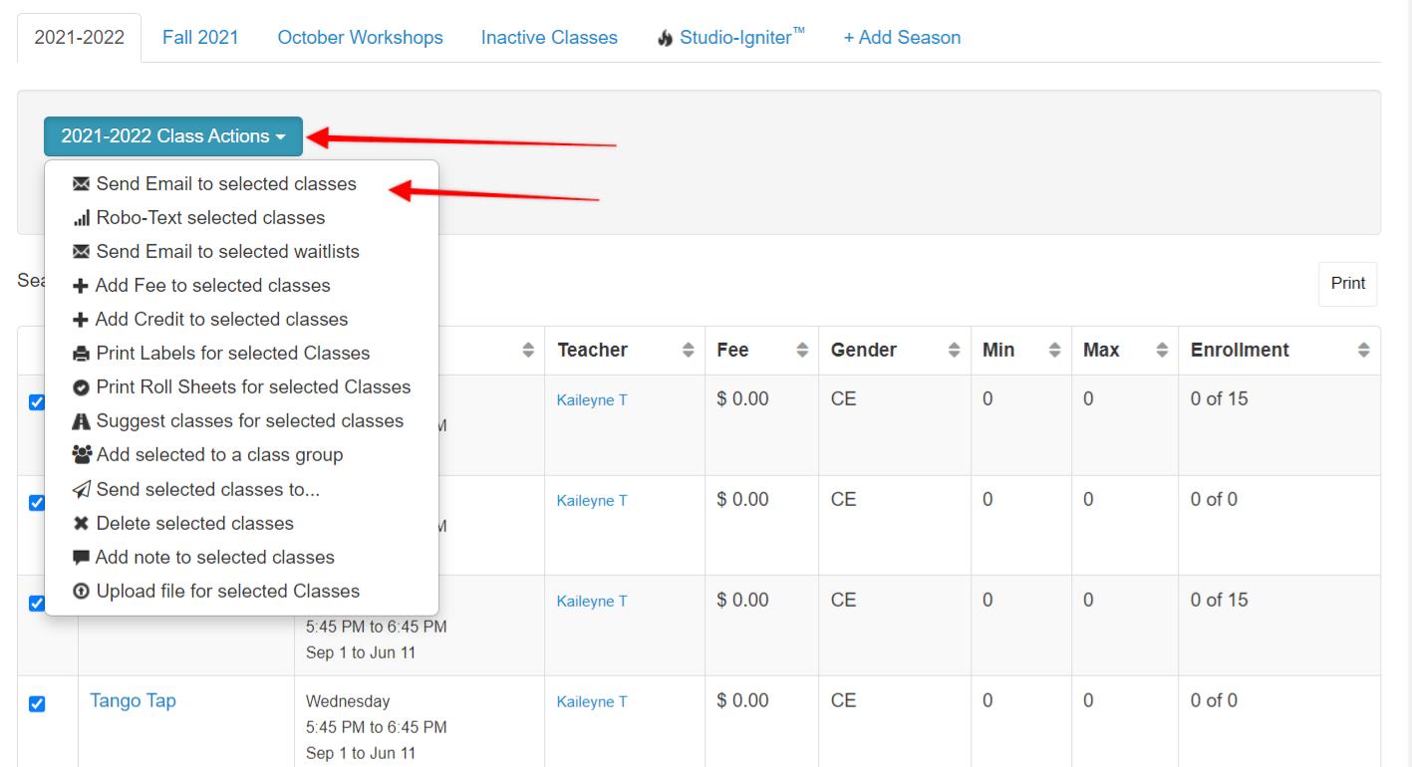Image resolution: width=1412 pixels, height=767 pixels.
Task: Open the Studio-Igniter tab
Action: (731, 38)
